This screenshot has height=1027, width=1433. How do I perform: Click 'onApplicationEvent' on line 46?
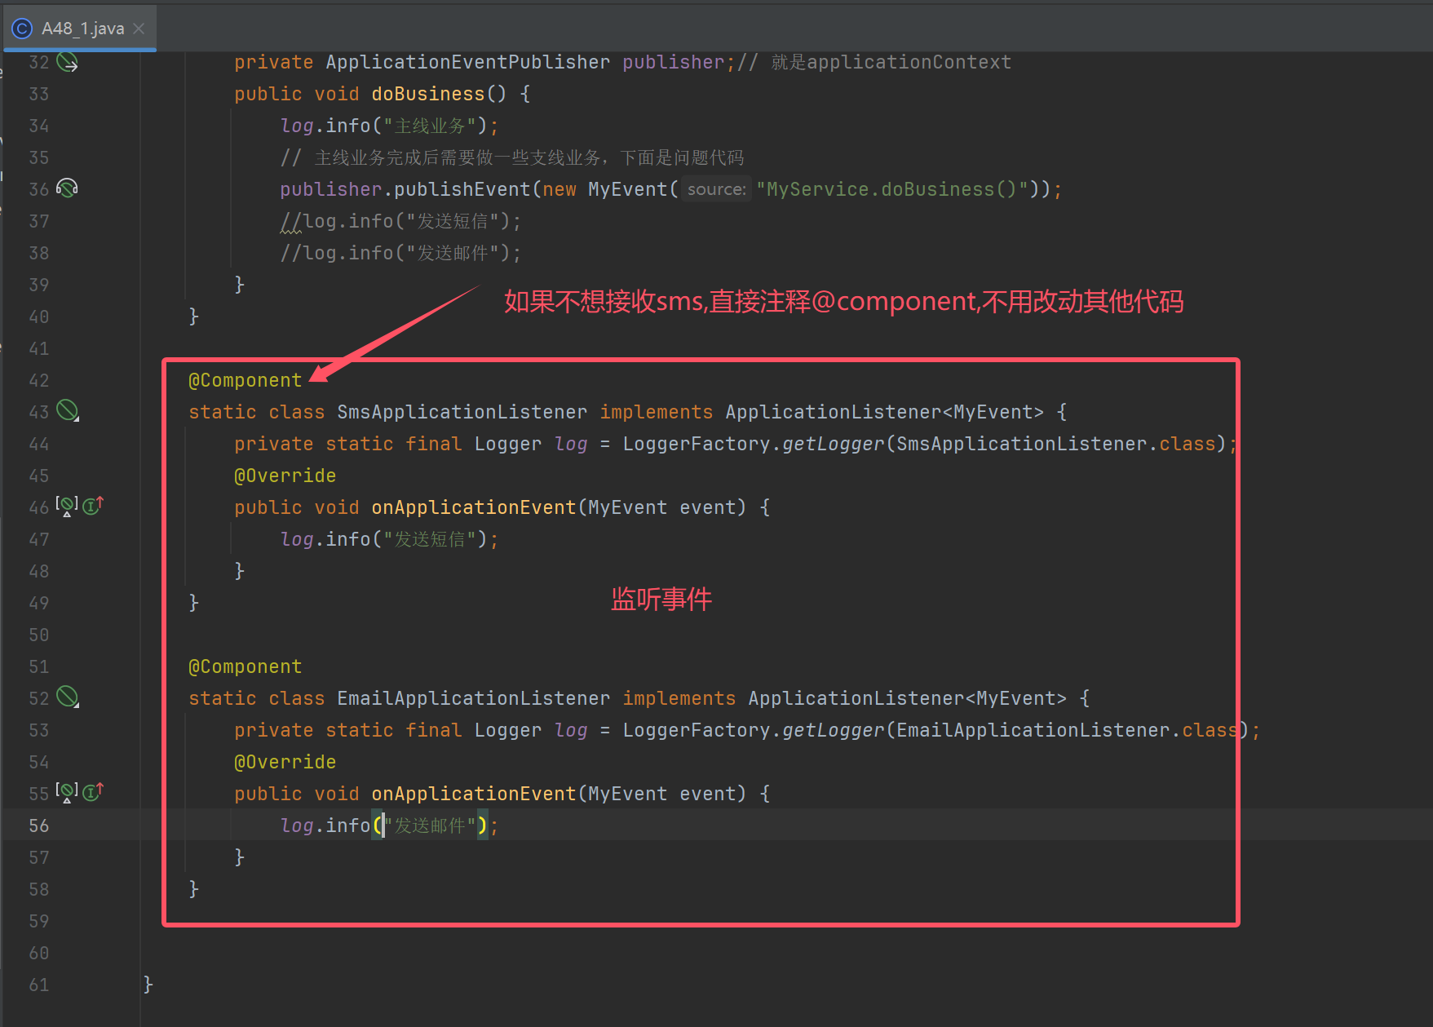pyautogui.click(x=474, y=507)
